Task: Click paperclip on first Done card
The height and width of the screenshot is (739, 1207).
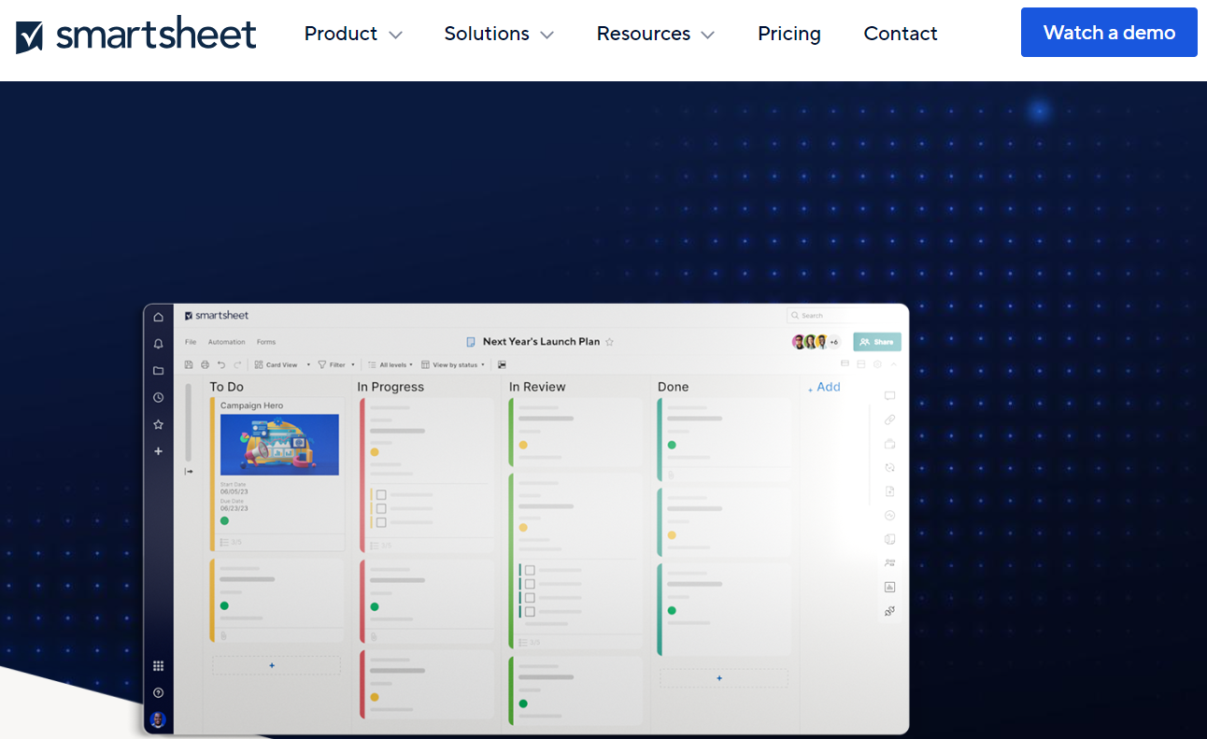Action: coord(671,476)
